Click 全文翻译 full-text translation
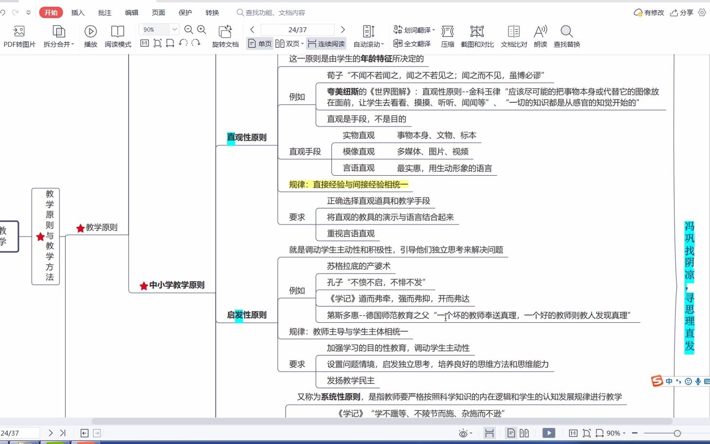 (412, 44)
